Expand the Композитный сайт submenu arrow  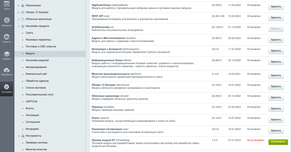pos(23,74)
